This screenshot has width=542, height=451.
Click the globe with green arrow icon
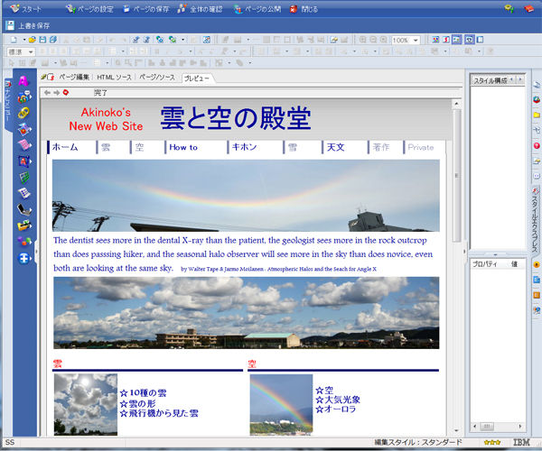click(x=173, y=40)
